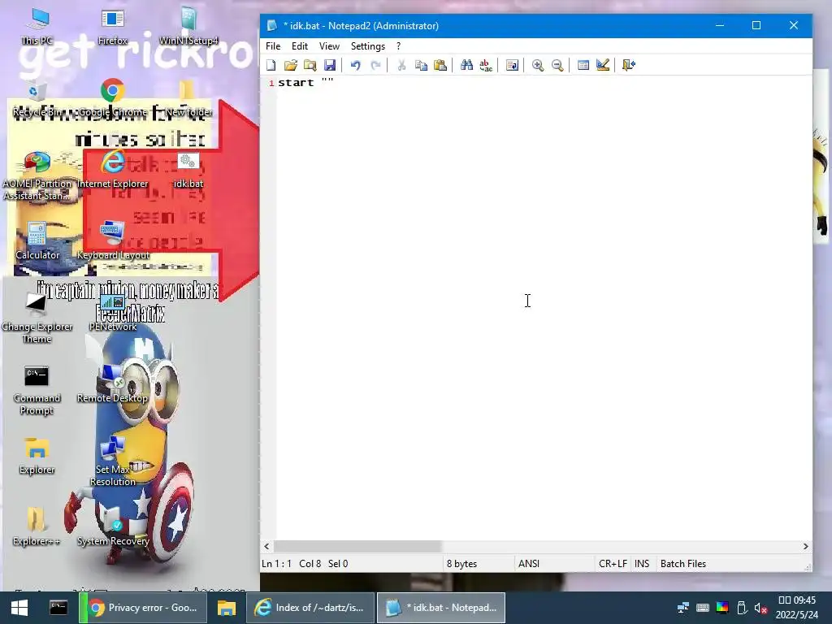Image resolution: width=832 pixels, height=624 pixels.
Task: Click the Copy toolbar icon
Action: (x=421, y=65)
